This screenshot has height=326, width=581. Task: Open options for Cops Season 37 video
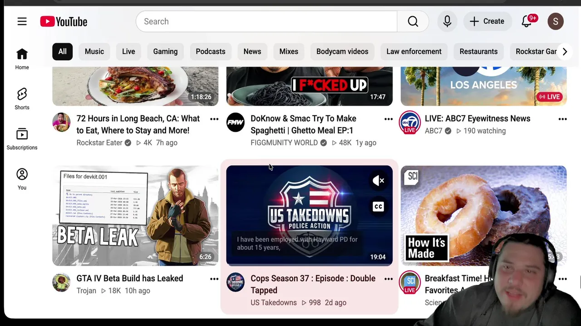tap(389, 279)
